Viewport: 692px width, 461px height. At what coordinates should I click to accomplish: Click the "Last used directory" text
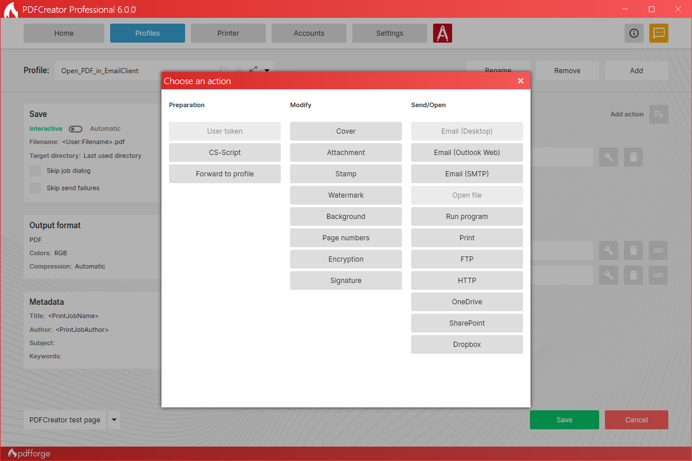112,156
